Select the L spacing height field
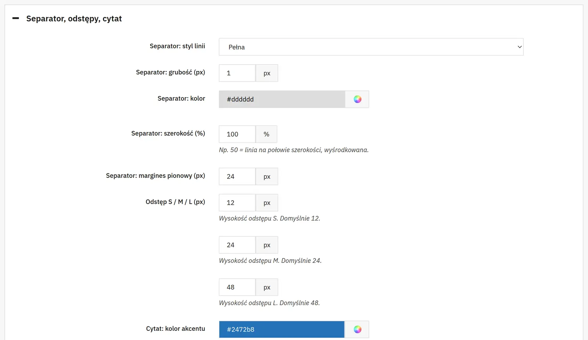The height and width of the screenshot is (340, 588). coord(237,287)
